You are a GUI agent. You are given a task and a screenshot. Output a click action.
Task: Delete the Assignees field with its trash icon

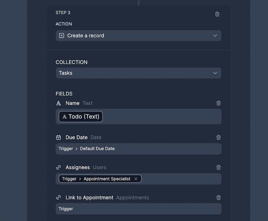point(219,167)
